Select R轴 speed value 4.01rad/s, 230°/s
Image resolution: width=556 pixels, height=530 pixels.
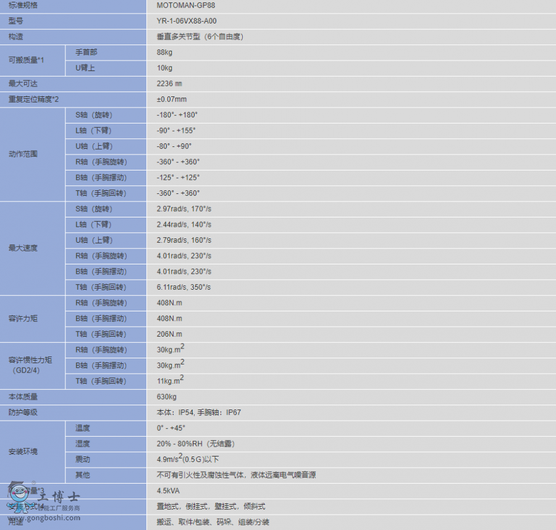point(184,256)
